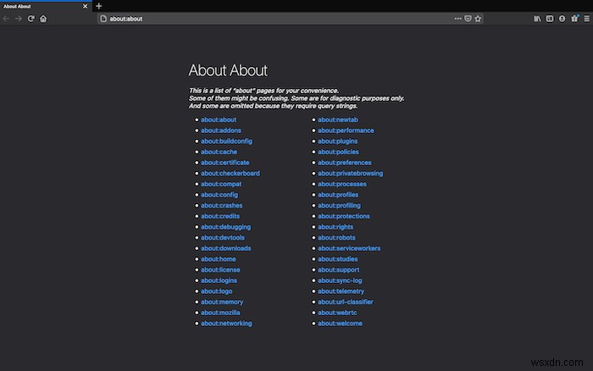
Task: Open the about:crashes link
Action: click(x=222, y=205)
